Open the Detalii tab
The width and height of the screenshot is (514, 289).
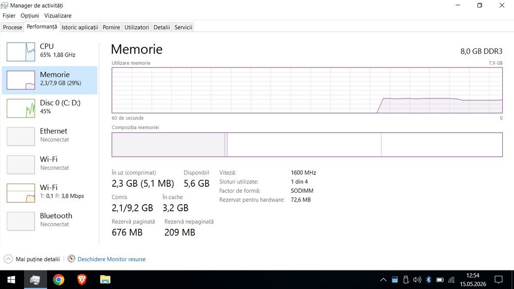(161, 27)
